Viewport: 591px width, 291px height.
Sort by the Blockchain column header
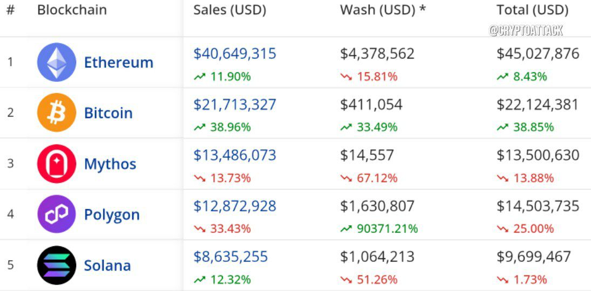click(x=72, y=10)
